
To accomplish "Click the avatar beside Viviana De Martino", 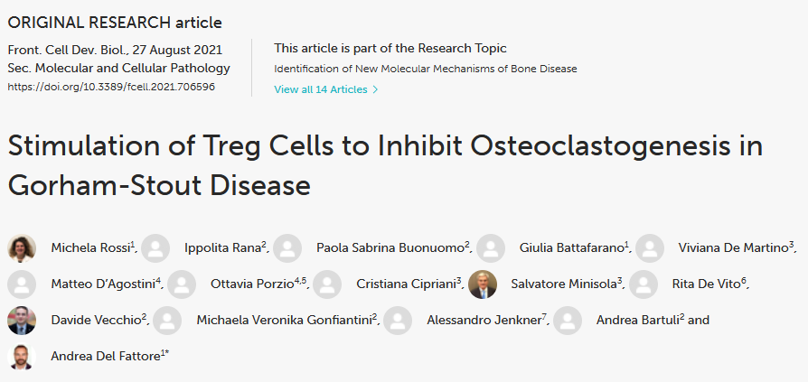I will point(649,248).
